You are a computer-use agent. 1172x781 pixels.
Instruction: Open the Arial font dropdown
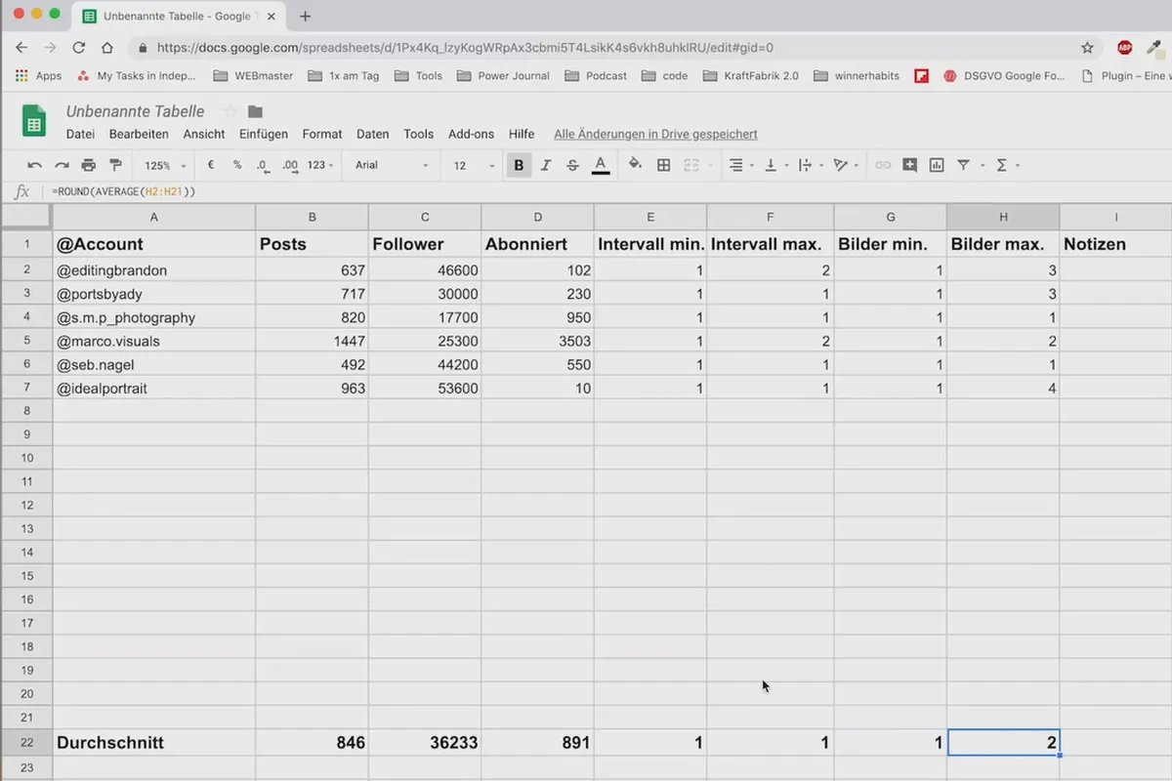pos(391,165)
